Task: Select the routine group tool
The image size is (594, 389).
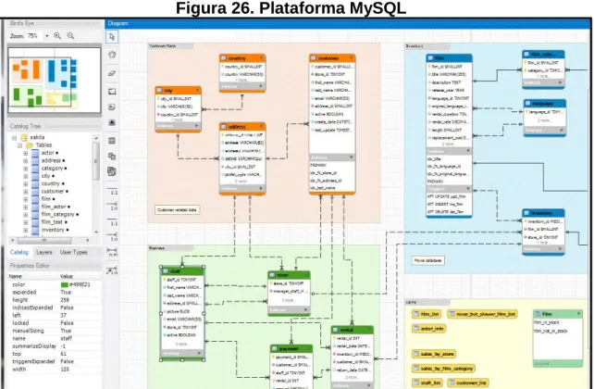Action: 112,171
